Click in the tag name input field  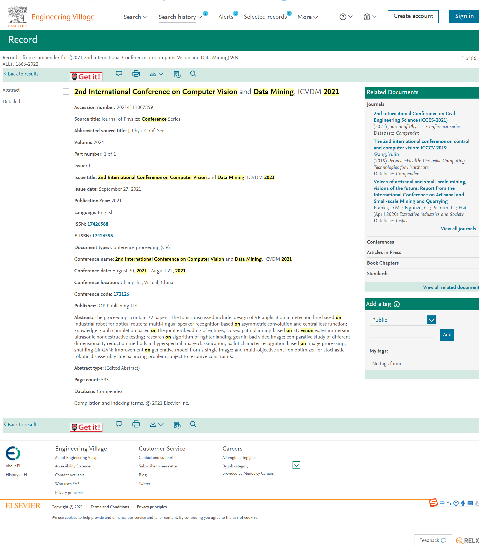coord(402,333)
